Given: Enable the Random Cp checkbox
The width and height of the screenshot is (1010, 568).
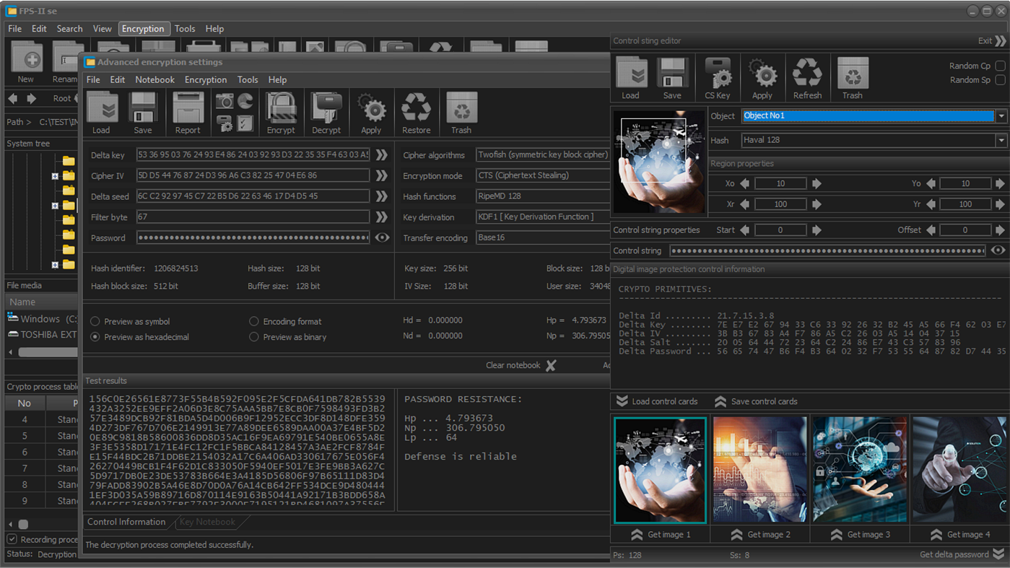Looking at the screenshot, I should point(1000,66).
